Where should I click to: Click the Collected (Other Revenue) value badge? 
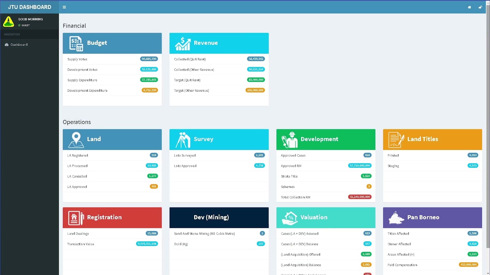256,69
